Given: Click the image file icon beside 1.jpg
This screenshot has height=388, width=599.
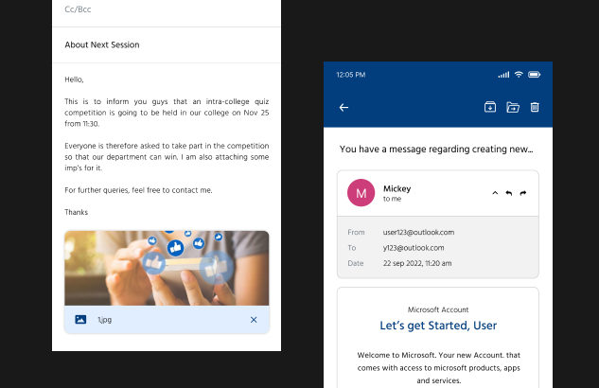Looking at the screenshot, I should [x=80, y=319].
